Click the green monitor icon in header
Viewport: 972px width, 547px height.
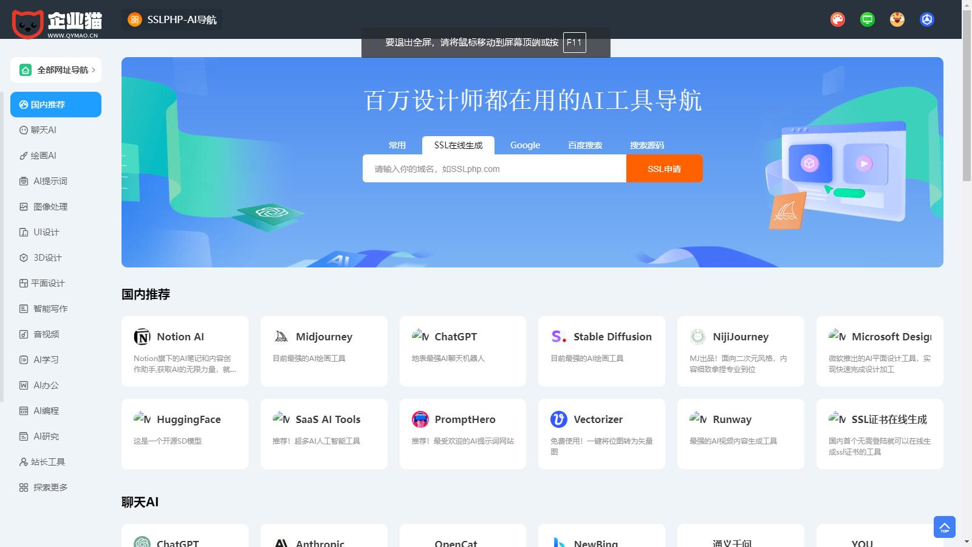pyautogui.click(x=868, y=19)
